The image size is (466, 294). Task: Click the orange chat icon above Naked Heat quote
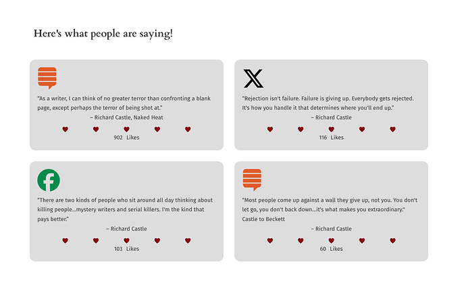(x=47, y=78)
